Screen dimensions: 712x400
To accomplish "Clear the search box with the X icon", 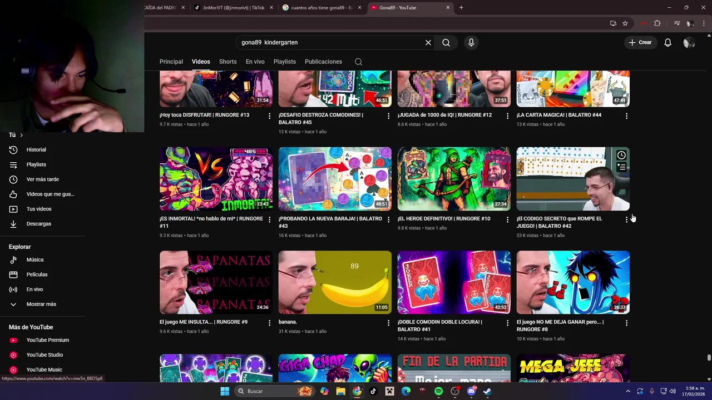I will click(x=428, y=42).
